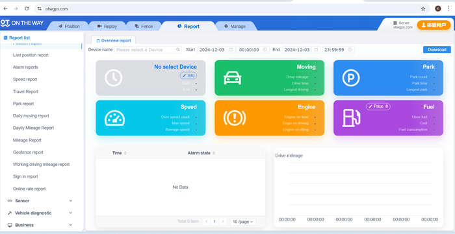Screen dimensions: 455x234
Task: Open the 10 /page dropdown
Action: click(x=243, y=222)
